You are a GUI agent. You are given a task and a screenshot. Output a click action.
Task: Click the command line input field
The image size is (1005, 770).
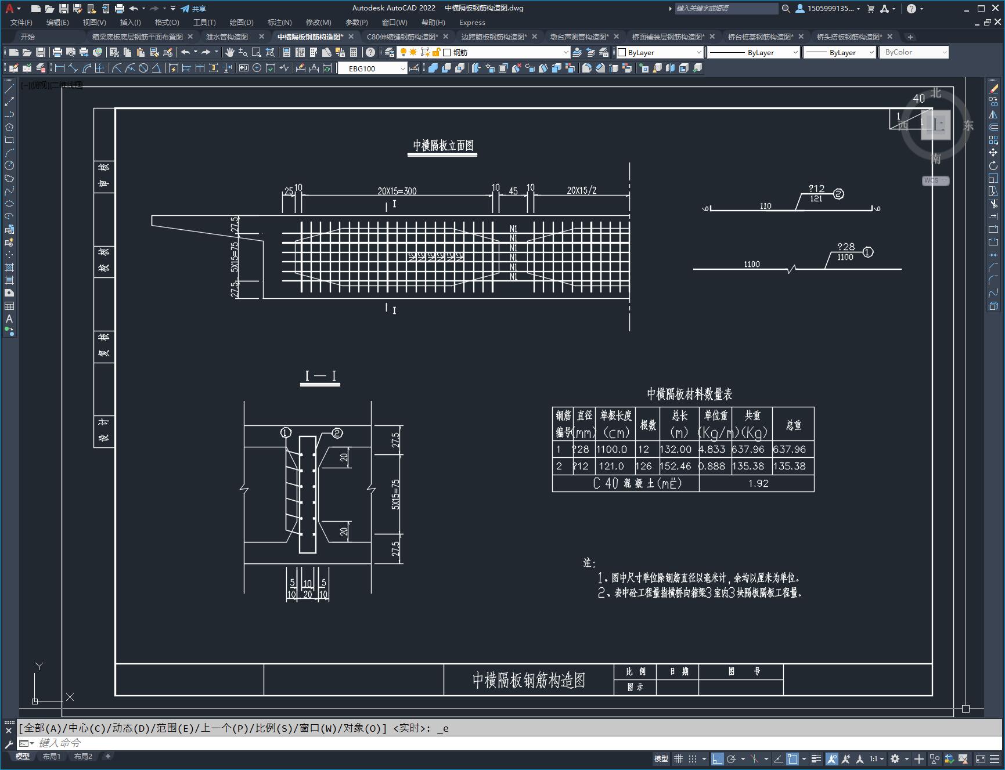click(511, 743)
